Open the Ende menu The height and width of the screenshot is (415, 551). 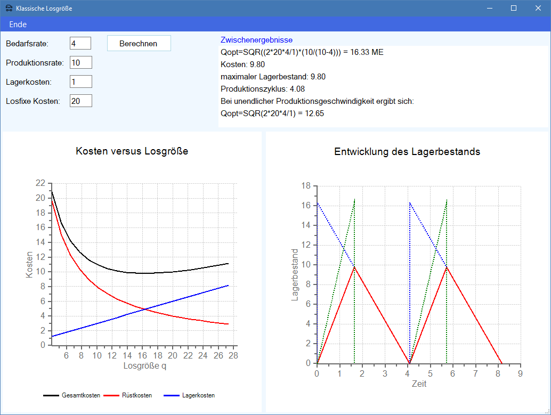pyautogui.click(x=18, y=25)
